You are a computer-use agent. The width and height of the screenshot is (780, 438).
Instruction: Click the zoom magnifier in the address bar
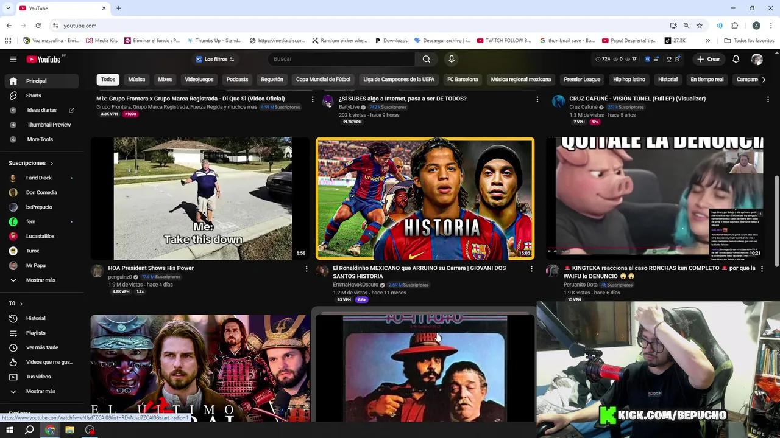point(686,26)
